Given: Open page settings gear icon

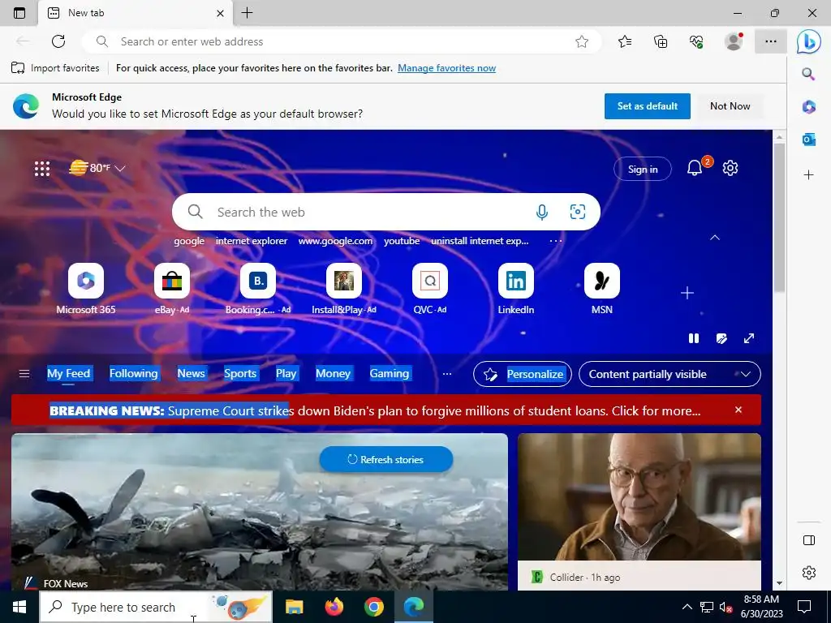Looking at the screenshot, I should click(x=730, y=168).
